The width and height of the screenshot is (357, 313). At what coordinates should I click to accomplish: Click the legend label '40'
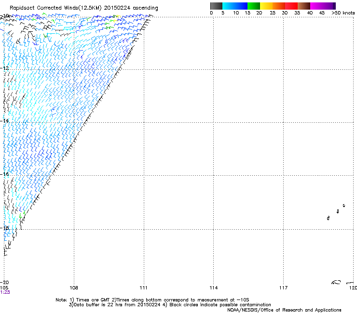pyautogui.click(x=310, y=13)
